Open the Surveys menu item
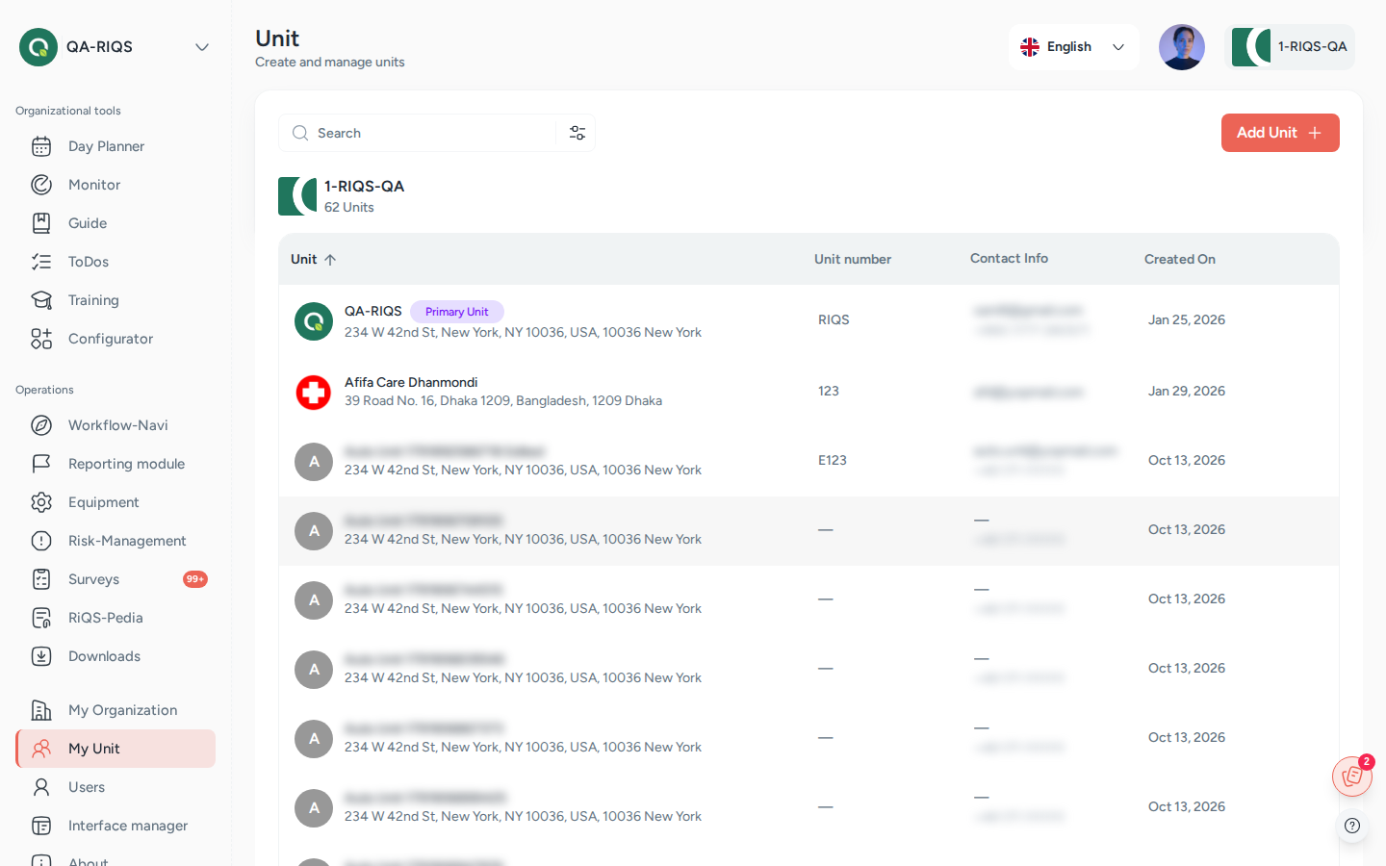This screenshot has height=866, width=1386. pos(115,579)
